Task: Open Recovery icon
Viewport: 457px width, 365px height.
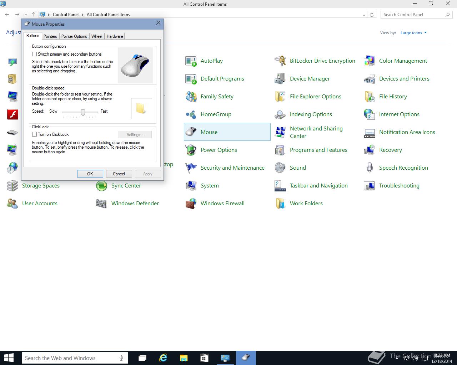Action: (370, 150)
